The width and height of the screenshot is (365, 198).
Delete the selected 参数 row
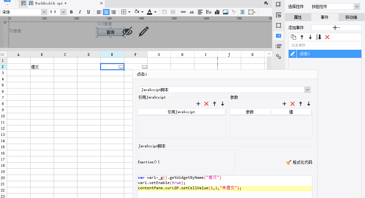click(293, 104)
